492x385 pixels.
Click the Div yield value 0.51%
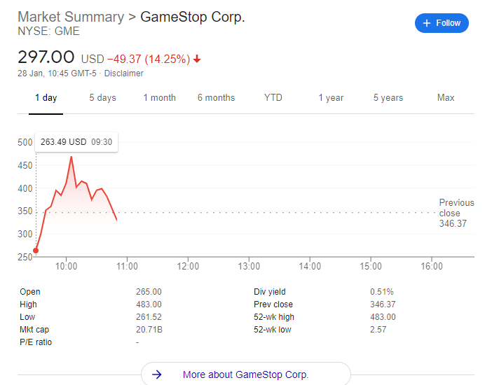[381, 292]
